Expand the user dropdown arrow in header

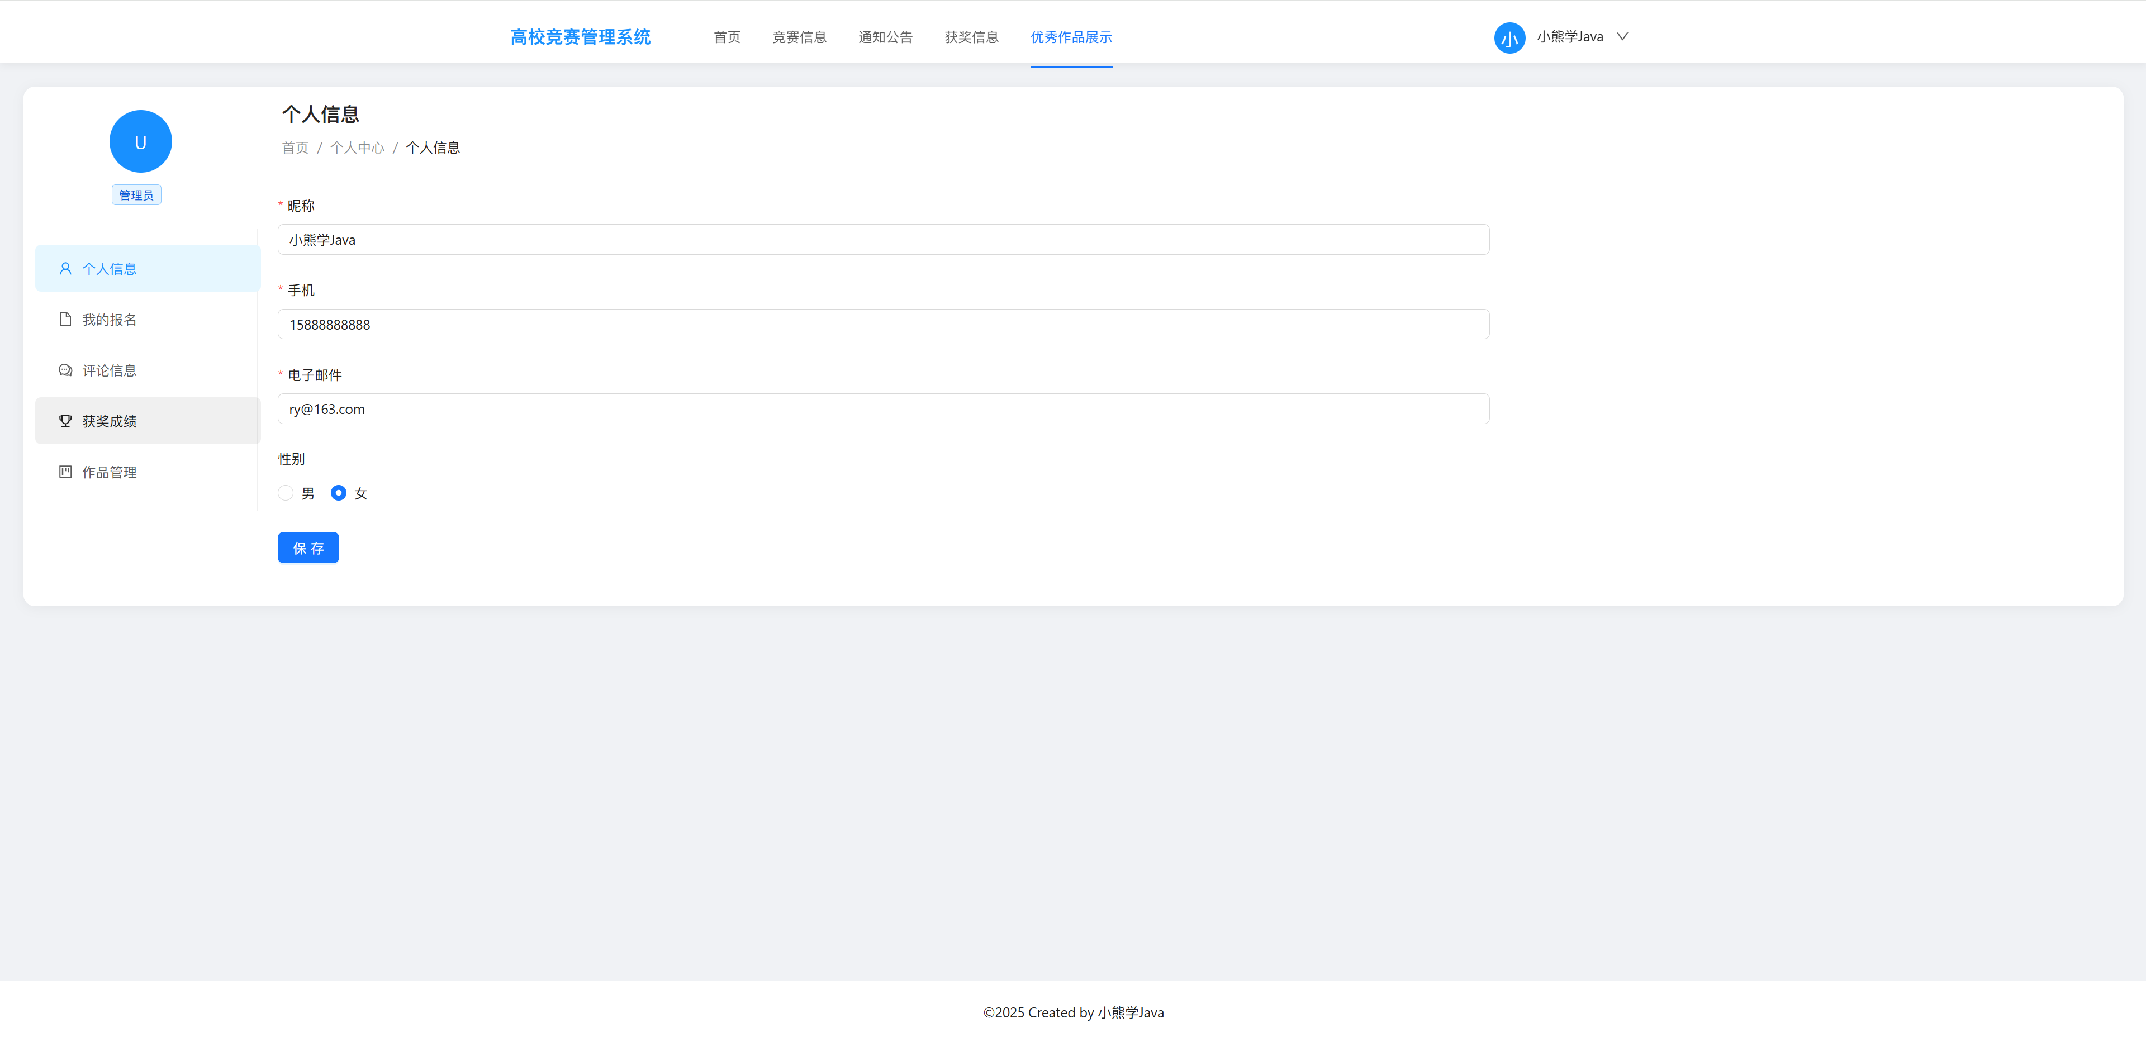click(x=1622, y=37)
